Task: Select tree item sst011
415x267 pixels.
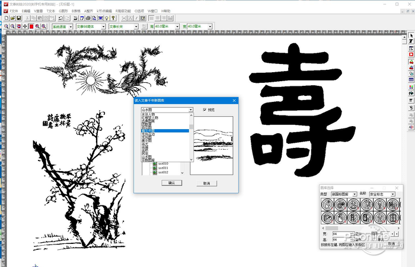Action: click(x=161, y=168)
